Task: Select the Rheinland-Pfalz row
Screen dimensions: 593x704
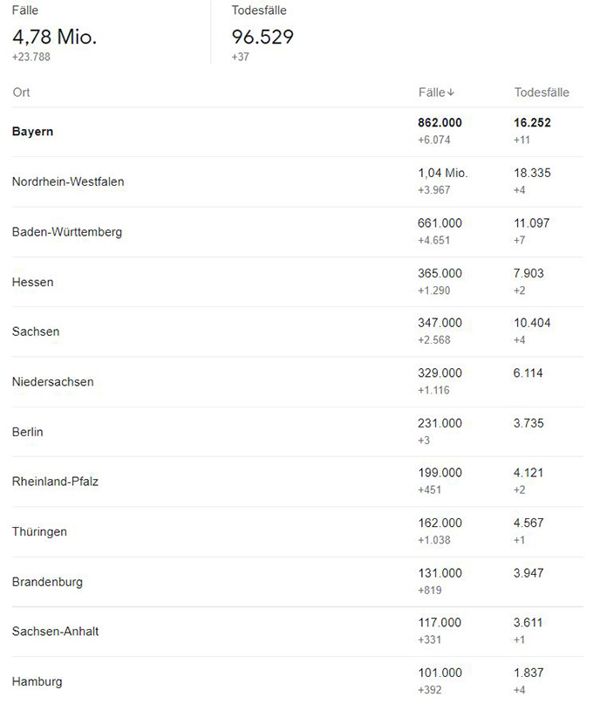Action: (55, 482)
